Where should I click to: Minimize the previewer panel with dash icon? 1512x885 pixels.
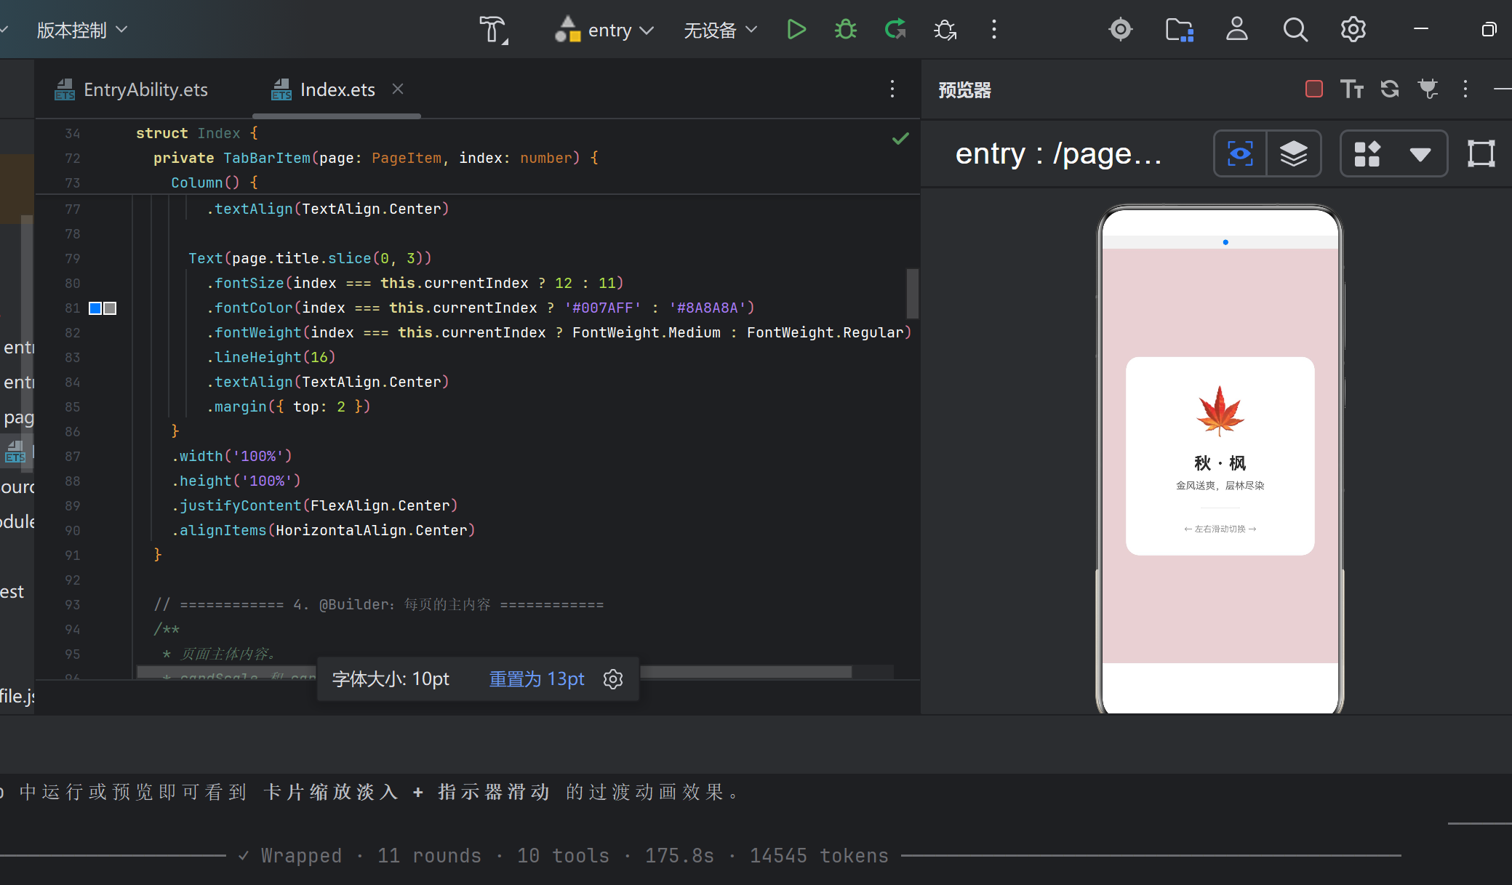click(x=1503, y=89)
